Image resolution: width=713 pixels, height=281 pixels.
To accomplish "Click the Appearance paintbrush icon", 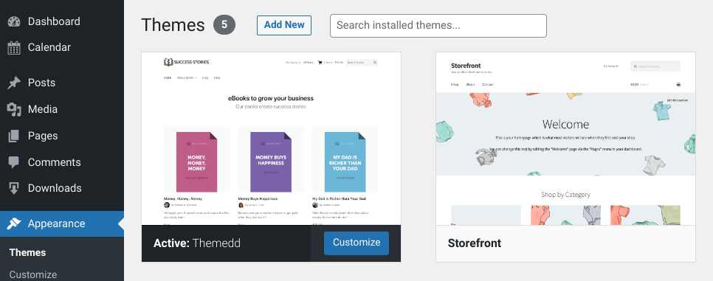I will (x=14, y=223).
